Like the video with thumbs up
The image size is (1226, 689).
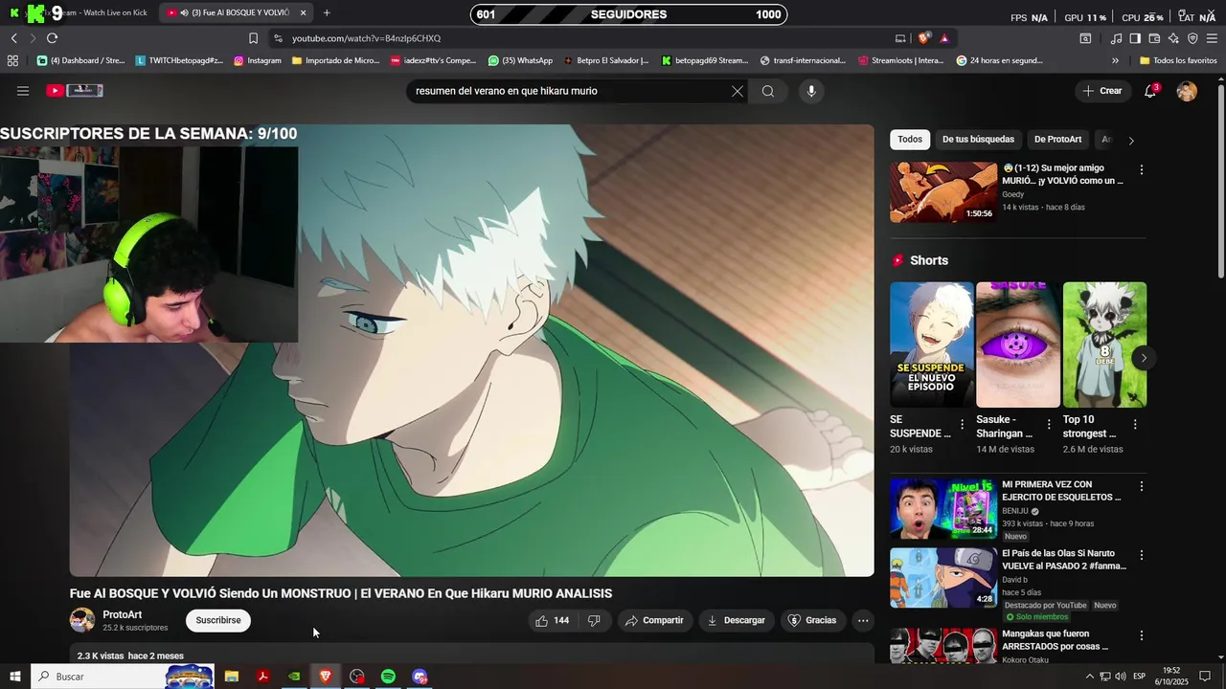553,620
